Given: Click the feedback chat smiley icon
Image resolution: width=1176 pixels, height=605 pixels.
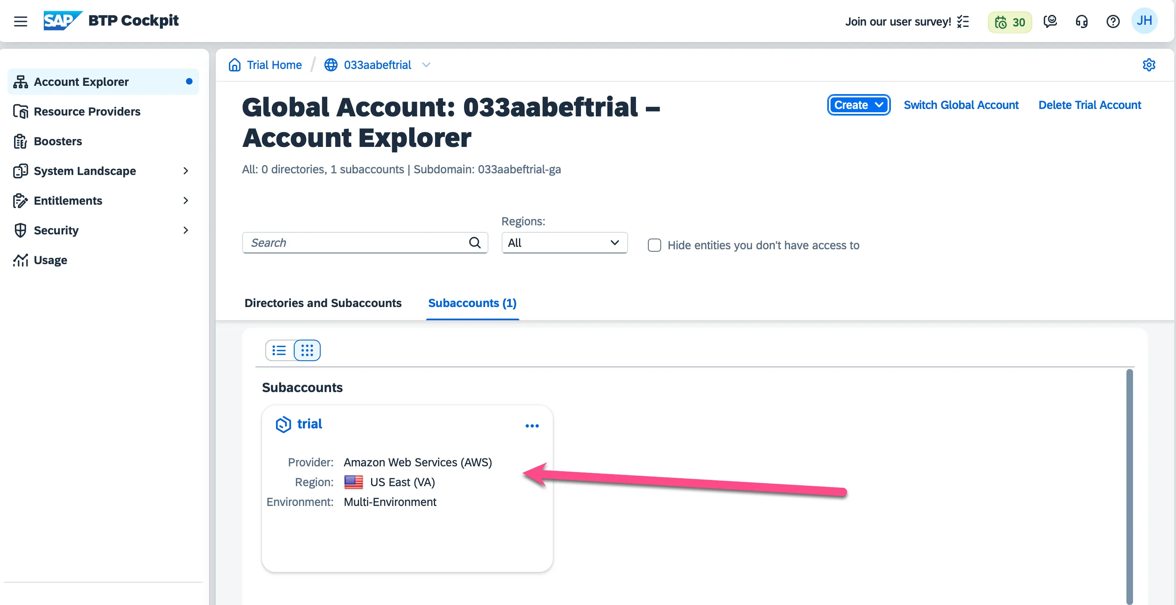Looking at the screenshot, I should 1050,21.
